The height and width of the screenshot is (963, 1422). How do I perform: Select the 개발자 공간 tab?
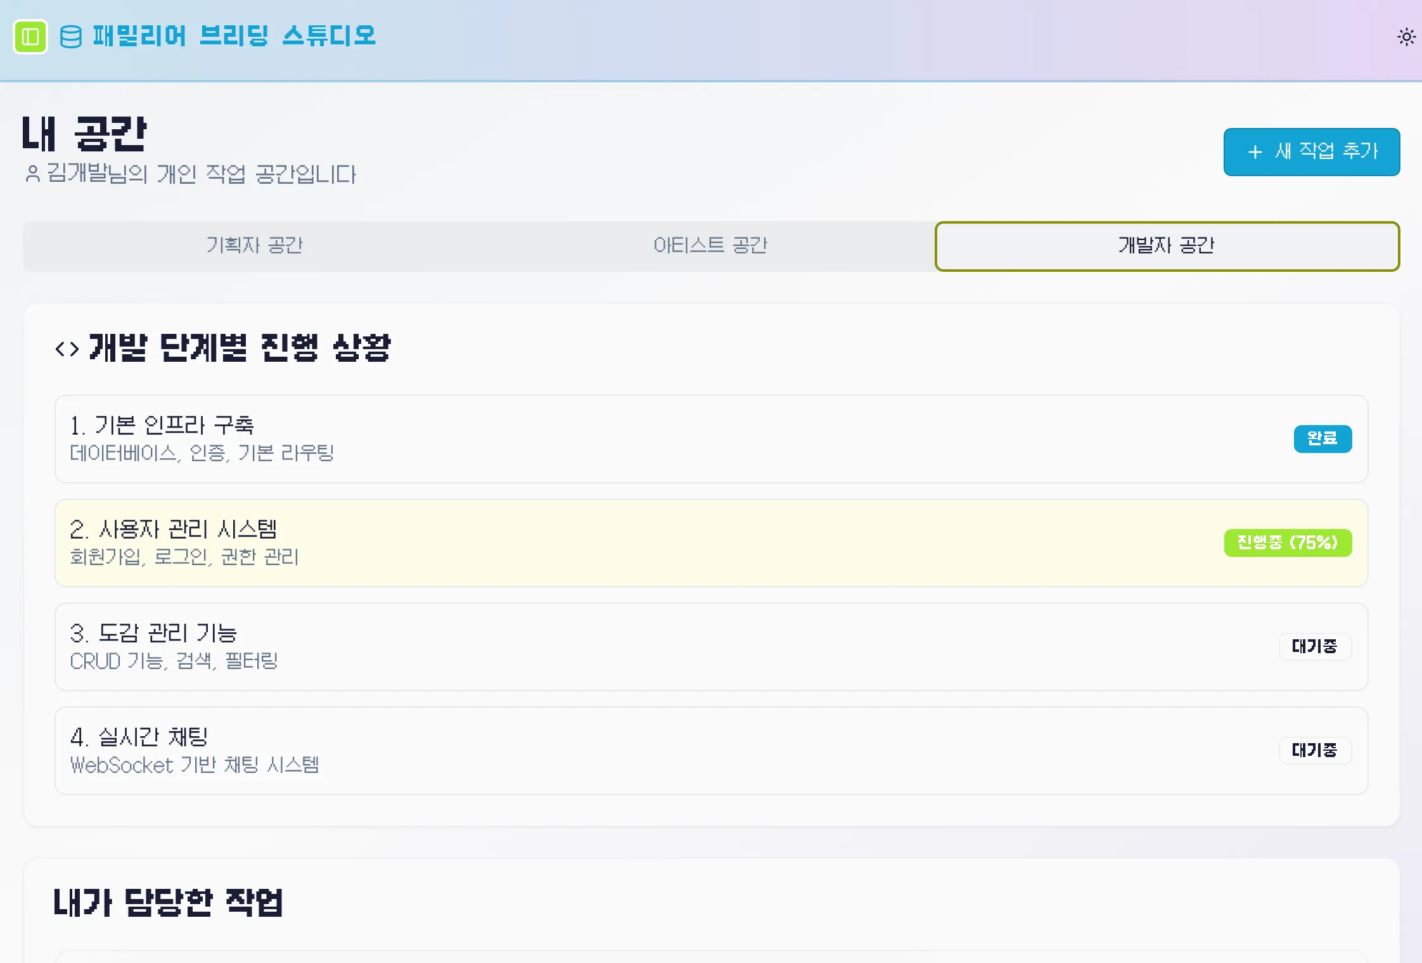click(x=1167, y=246)
